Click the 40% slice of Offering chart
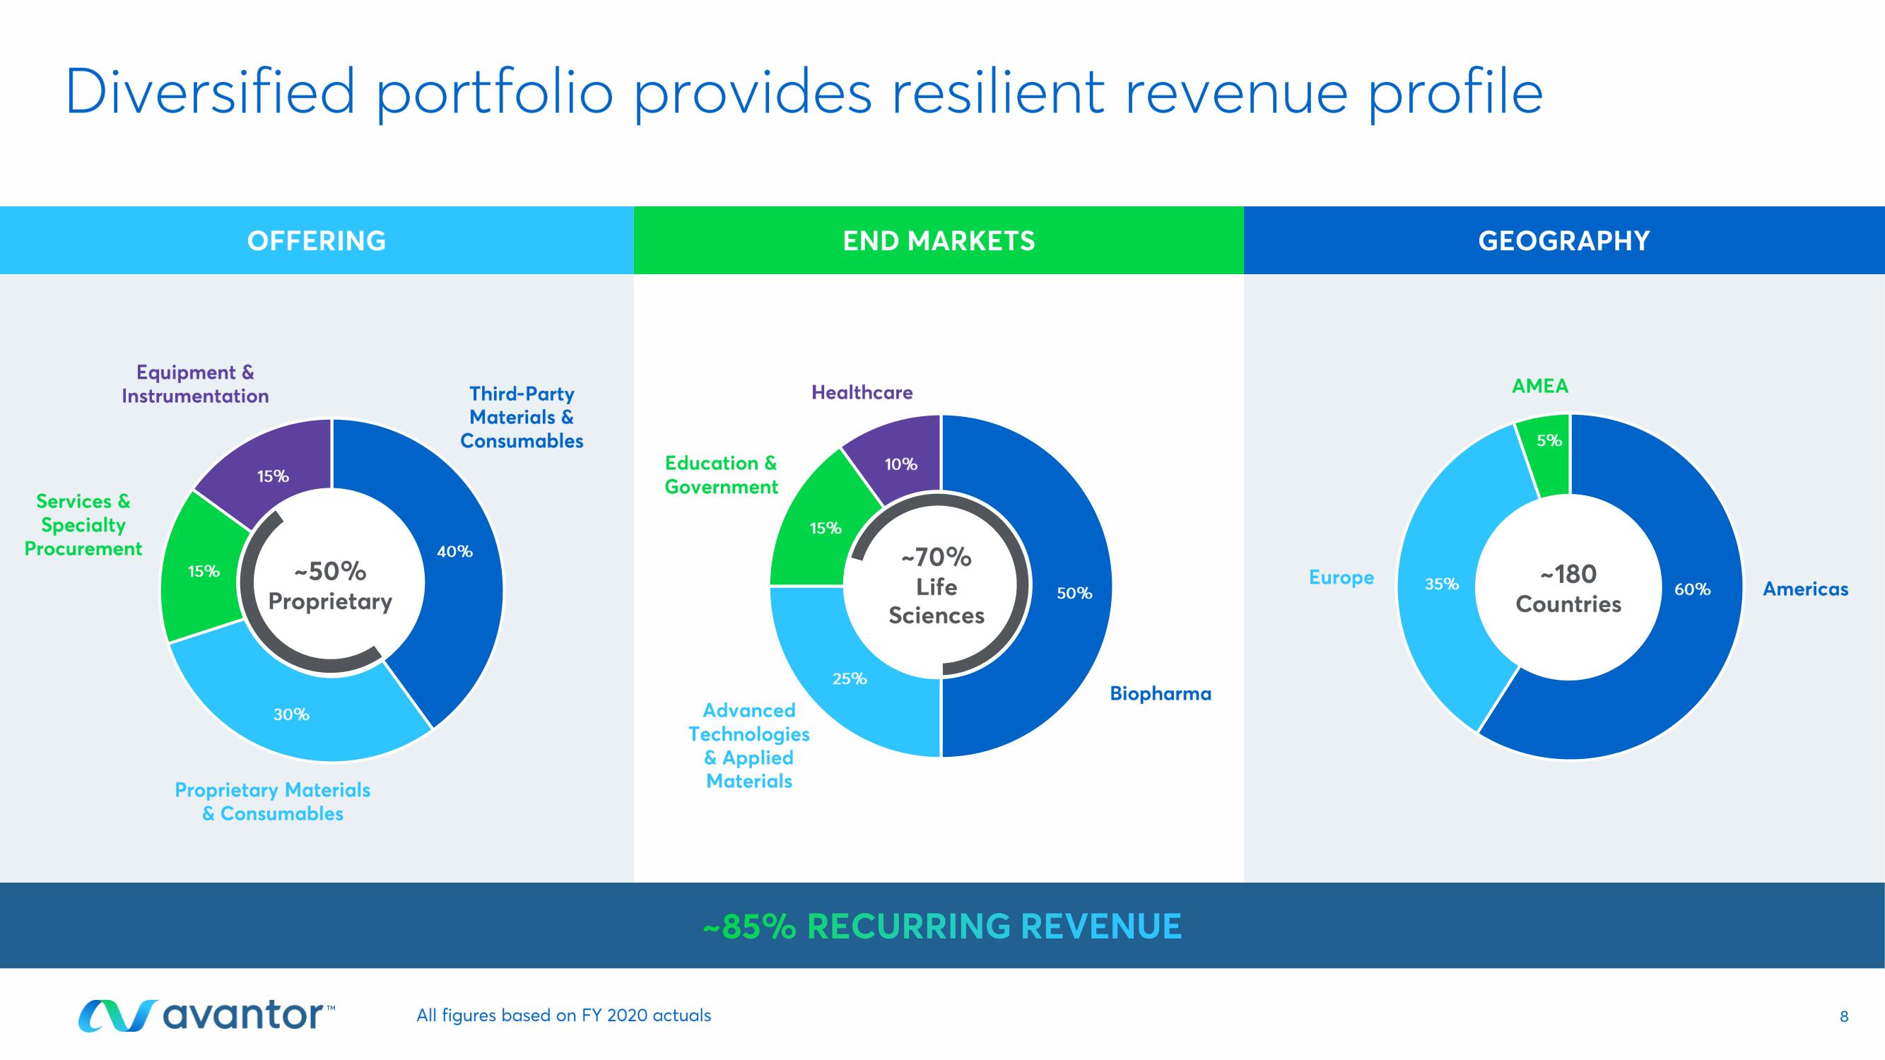 (x=454, y=552)
